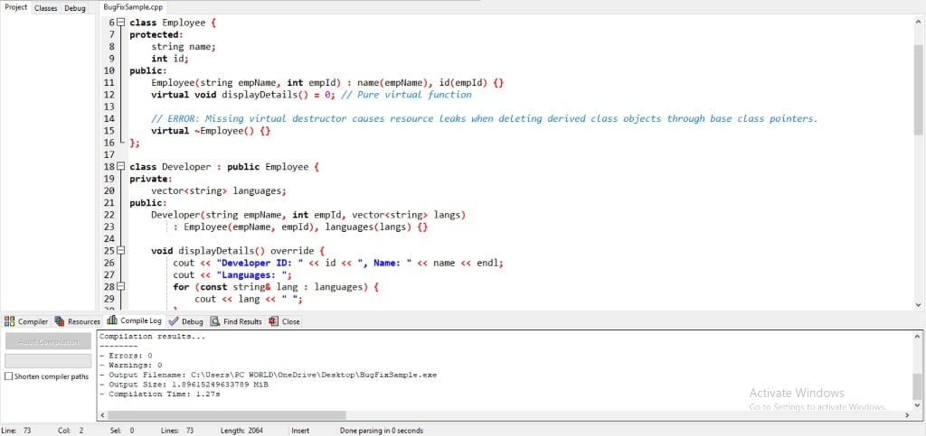Image resolution: width=926 pixels, height=436 pixels.
Task: Click Close tab to hide bottom panel
Action: click(285, 321)
